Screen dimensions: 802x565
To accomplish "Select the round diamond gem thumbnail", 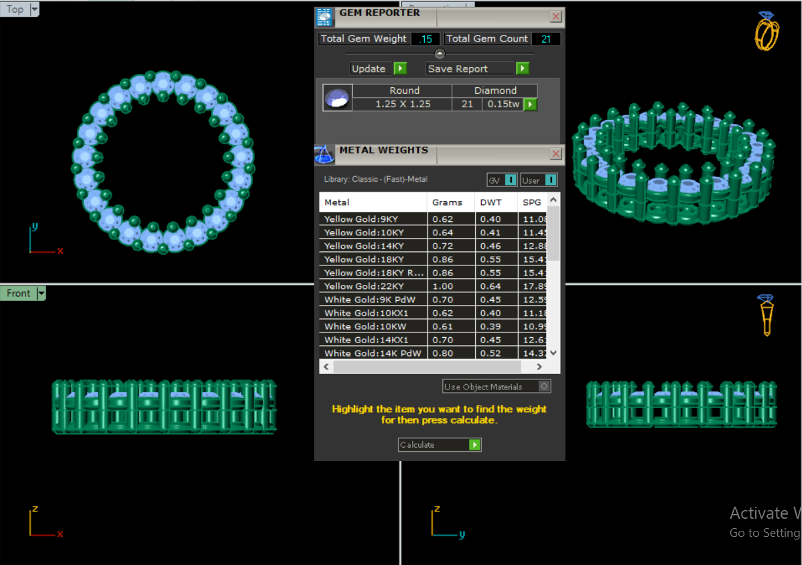I will coord(337,97).
